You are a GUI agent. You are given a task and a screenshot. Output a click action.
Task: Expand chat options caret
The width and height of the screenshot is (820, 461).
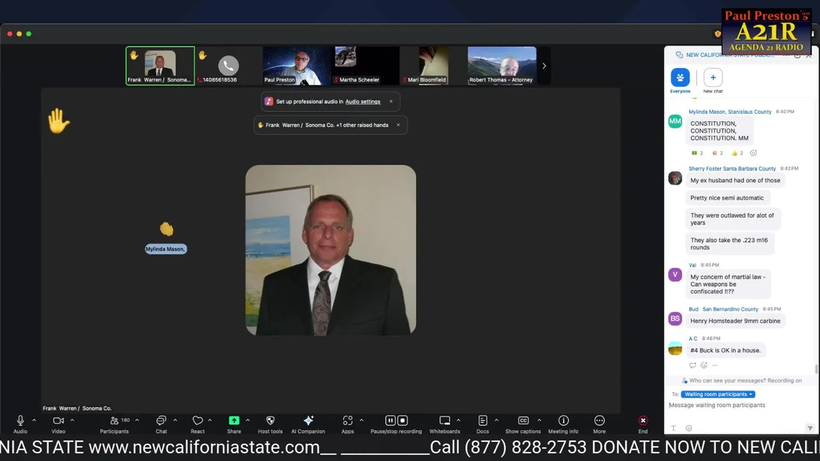coord(175,421)
